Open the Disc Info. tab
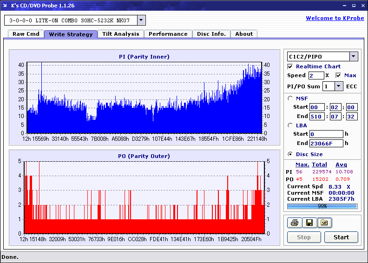The width and height of the screenshot is (368, 263). click(211, 34)
